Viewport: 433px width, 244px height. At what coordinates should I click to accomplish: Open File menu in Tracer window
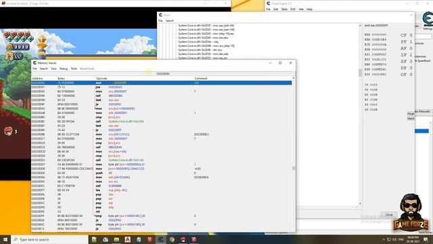click(160, 21)
